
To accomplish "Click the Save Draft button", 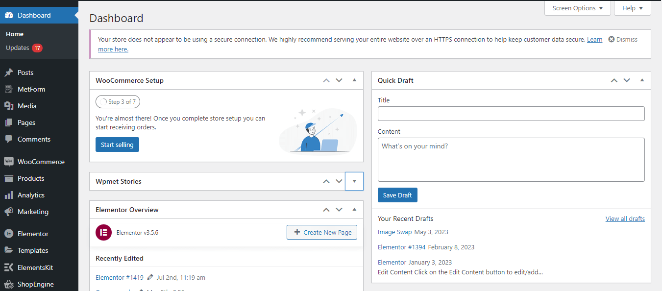I will pos(397,195).
